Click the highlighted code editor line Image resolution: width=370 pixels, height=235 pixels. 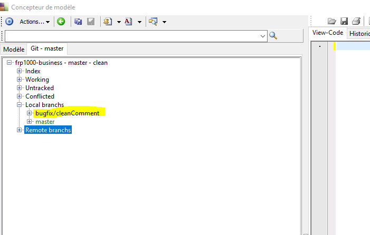[353, 46]
